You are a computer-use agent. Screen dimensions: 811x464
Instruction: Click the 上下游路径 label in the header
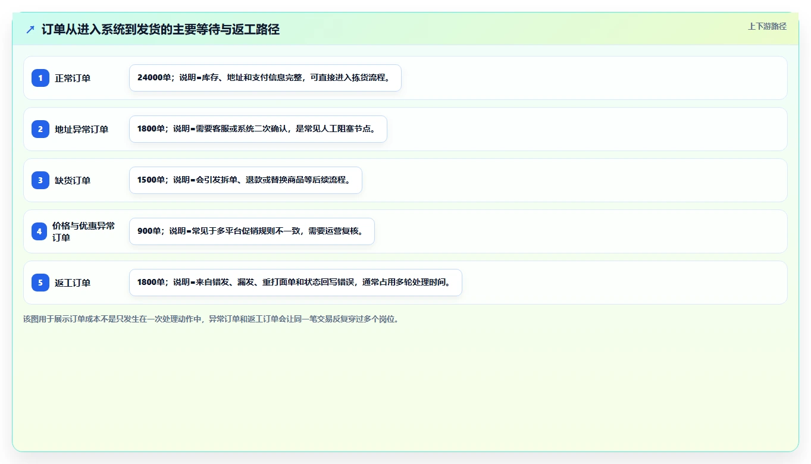click(x=767, y=26)
